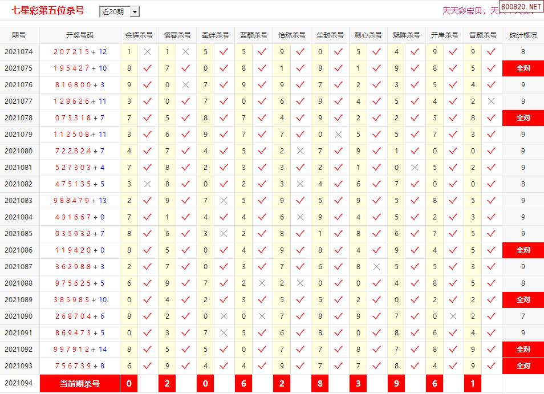544x394 pixels.
Task: Click 余辉杀号 checkmark in row 2021075
Action: tap(148, 68)
